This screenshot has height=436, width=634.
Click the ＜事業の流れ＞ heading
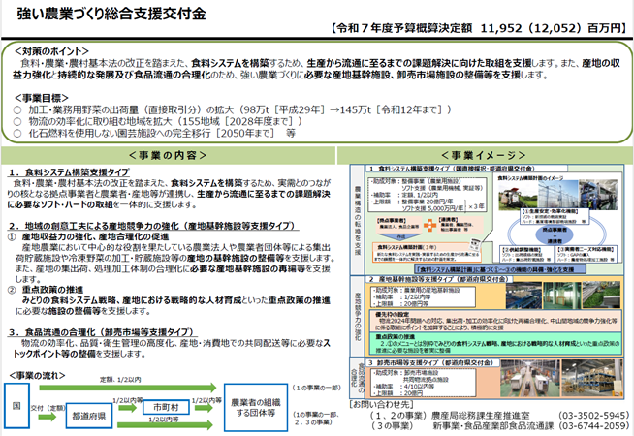click(37, 375)
